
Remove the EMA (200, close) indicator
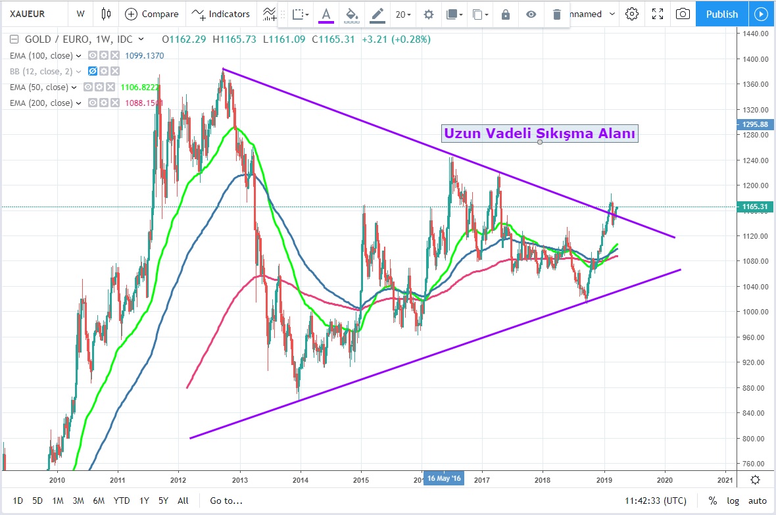[x=114, y=103]
